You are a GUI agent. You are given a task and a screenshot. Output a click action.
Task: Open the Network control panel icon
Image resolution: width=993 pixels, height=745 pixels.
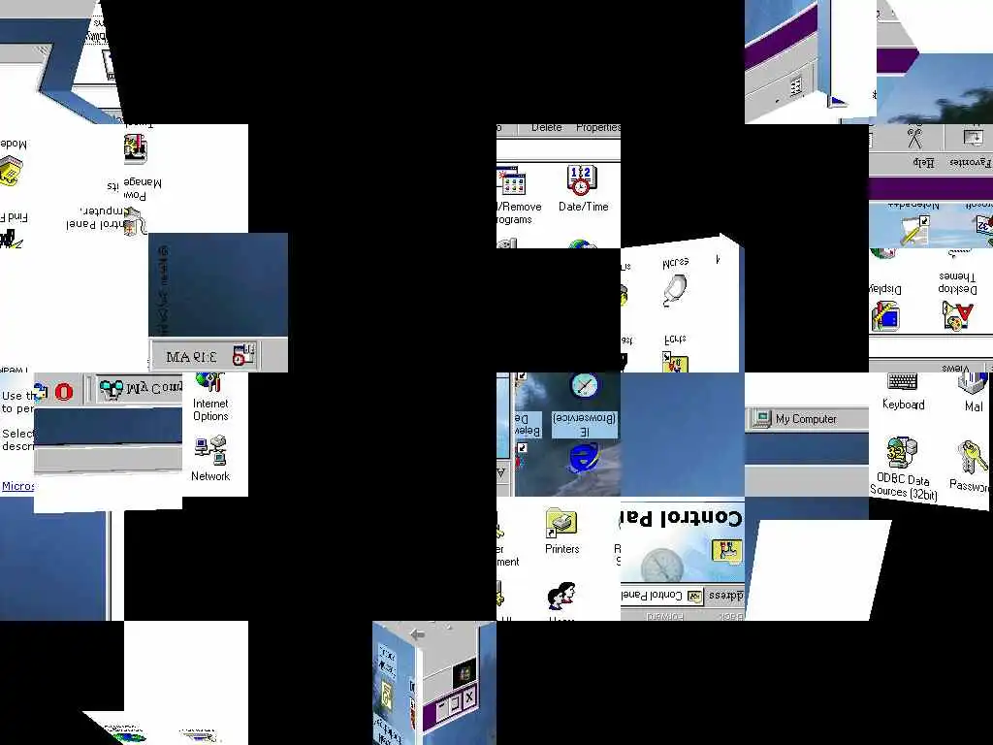210,459
